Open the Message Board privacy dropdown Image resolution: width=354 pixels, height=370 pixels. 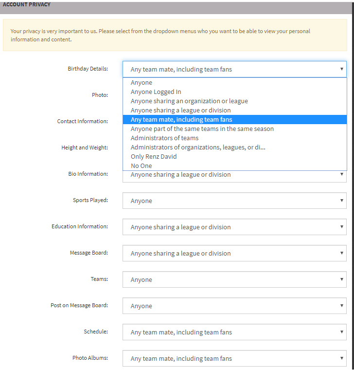click(x=234, y=253)
